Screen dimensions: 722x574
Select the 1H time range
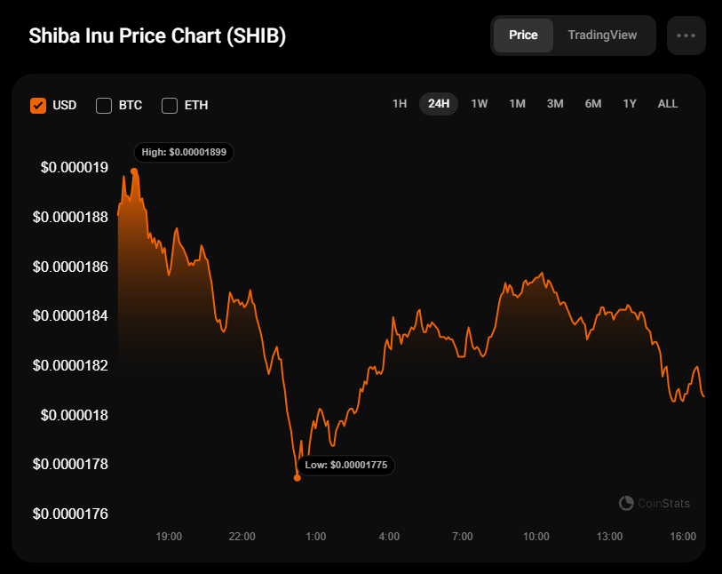pos(400,104)
